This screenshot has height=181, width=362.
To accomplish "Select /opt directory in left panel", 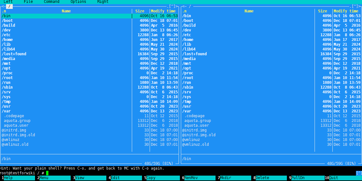I will (x=90, y=68).
